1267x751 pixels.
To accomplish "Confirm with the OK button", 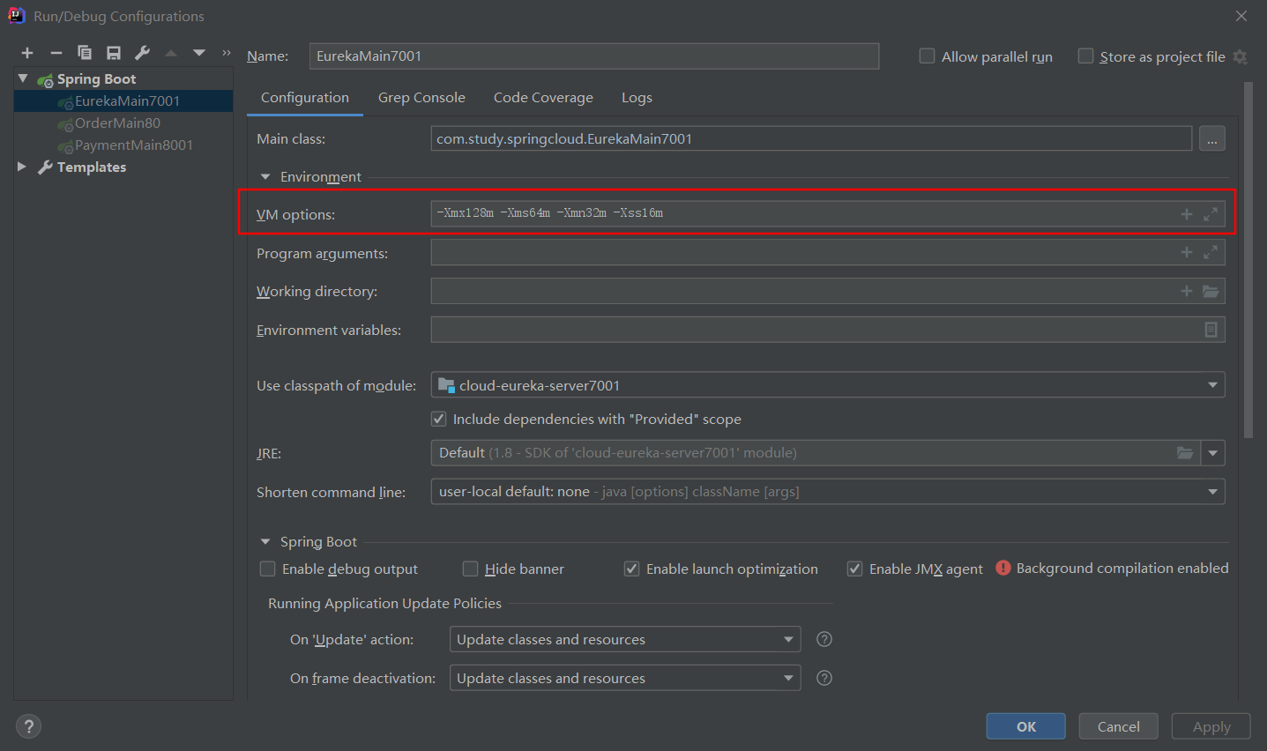I will point(1026,726).
